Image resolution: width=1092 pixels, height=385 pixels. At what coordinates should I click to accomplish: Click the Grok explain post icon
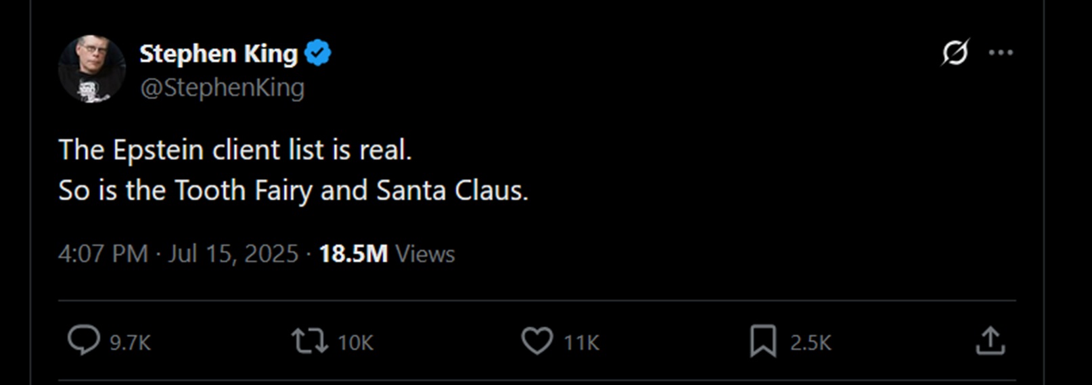pos(955,52)
